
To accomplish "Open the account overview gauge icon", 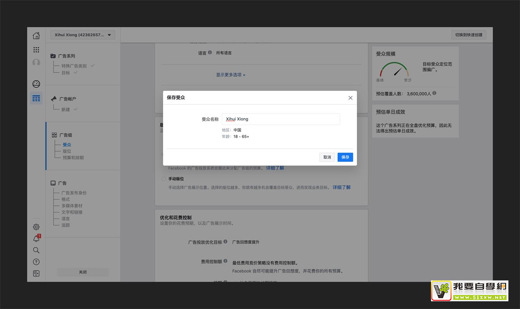I will point(36,84).
